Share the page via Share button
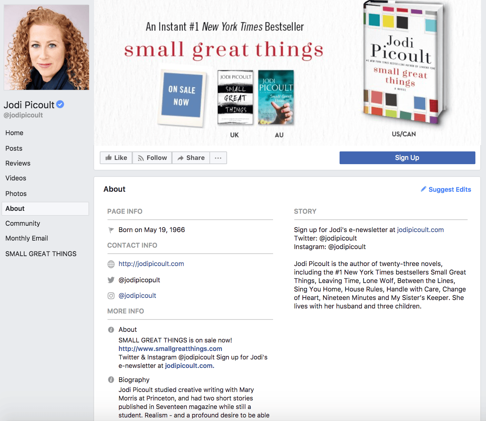This screenshot has height=421, width=486. [x=191, y=158]
